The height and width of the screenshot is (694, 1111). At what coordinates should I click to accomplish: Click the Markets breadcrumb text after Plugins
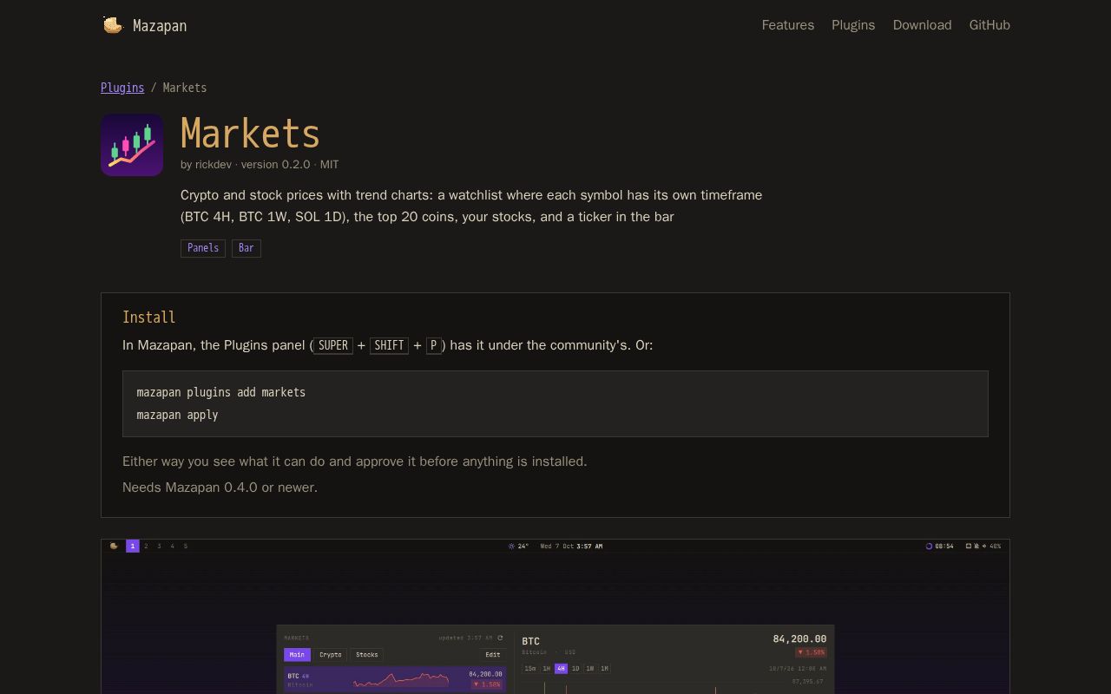(185, 88)
